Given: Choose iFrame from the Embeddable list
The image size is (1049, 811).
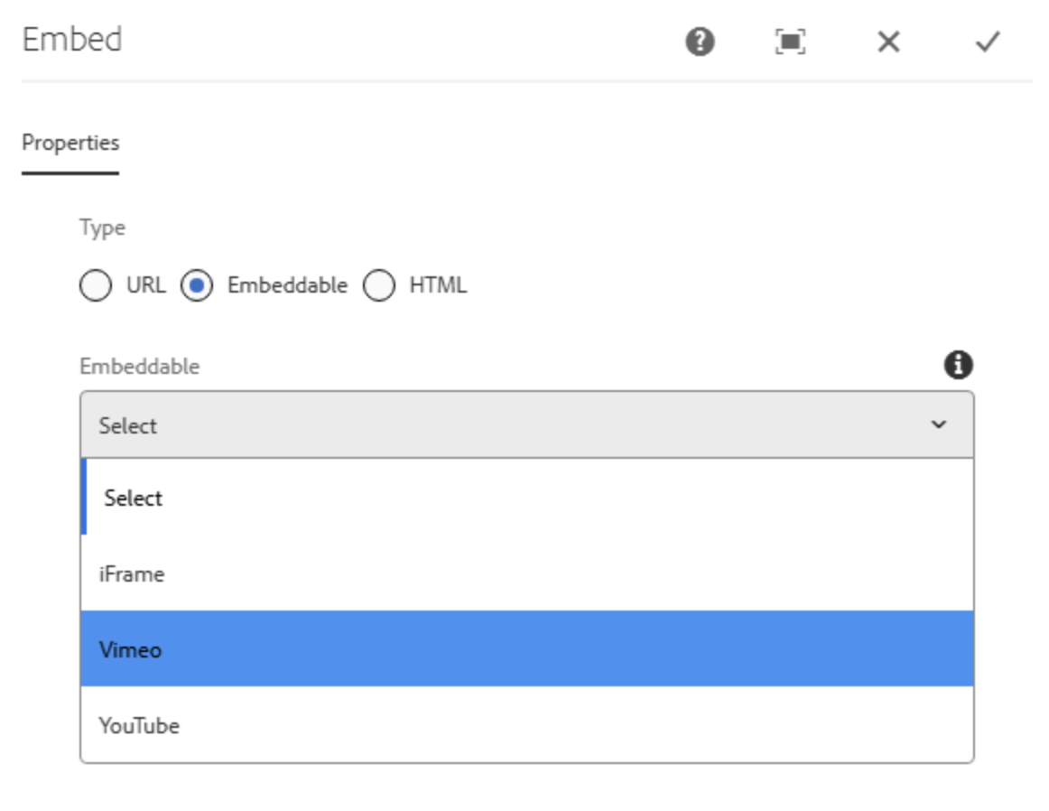Looking at the screenshot, I should [271, 573].
